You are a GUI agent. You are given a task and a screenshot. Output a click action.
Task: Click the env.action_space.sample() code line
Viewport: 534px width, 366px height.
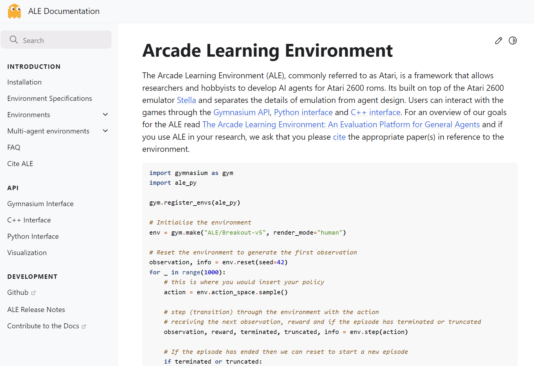pos(226,292)
